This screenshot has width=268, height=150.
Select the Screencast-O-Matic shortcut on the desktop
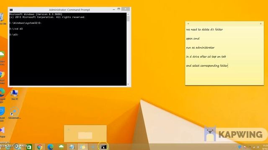tap(14, 113)
